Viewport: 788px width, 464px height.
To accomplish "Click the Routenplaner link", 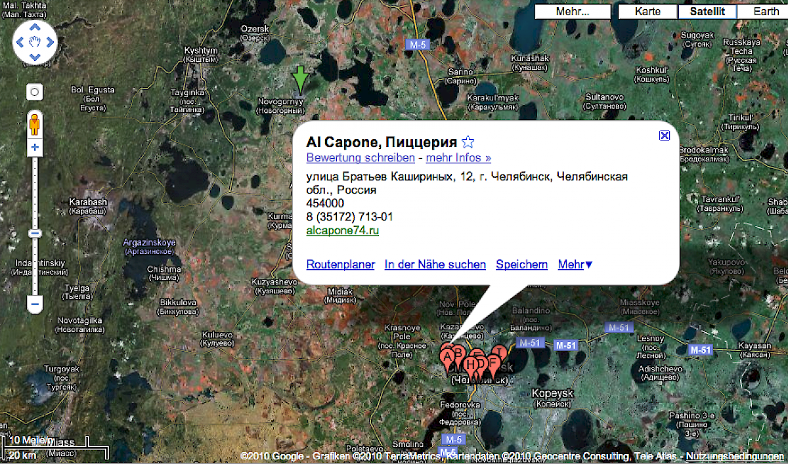I will point(340,264).
